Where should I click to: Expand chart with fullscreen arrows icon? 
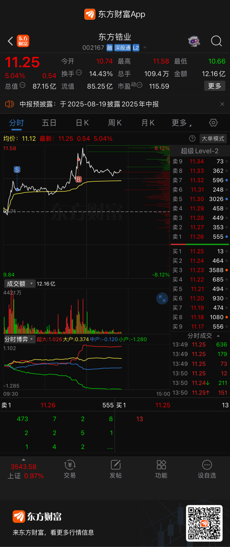(162, 298)
